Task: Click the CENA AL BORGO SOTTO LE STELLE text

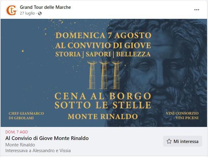Action: pyautogui.click(x=103, y=101)
